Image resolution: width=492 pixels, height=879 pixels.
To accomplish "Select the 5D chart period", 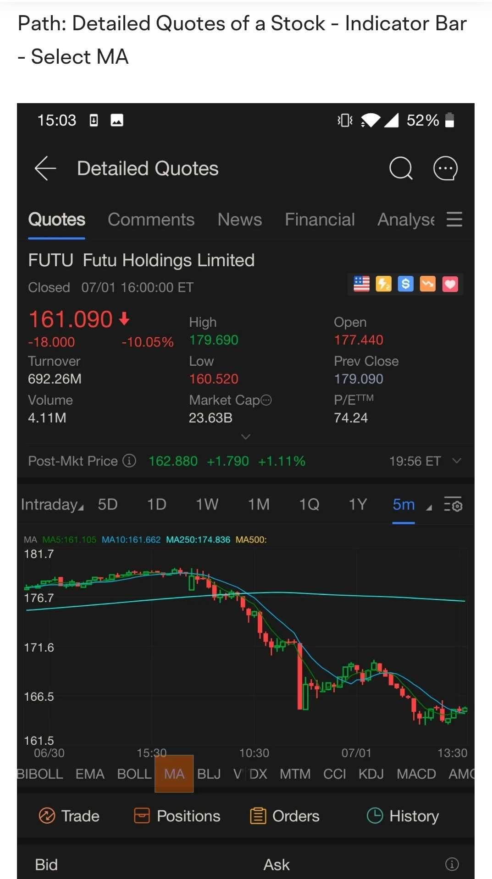I will (108, 505).
